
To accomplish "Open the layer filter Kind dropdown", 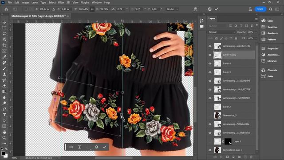I will pyautogui.click(x=218, y=26).
